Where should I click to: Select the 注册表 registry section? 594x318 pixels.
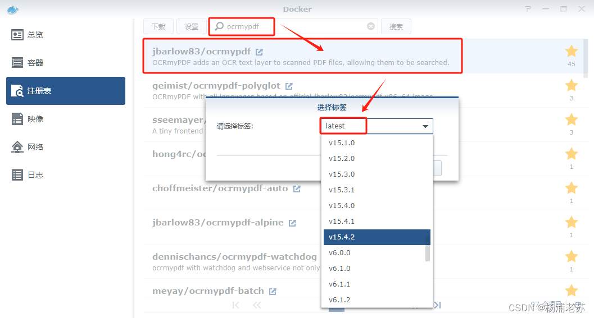(x=66, y=91)
